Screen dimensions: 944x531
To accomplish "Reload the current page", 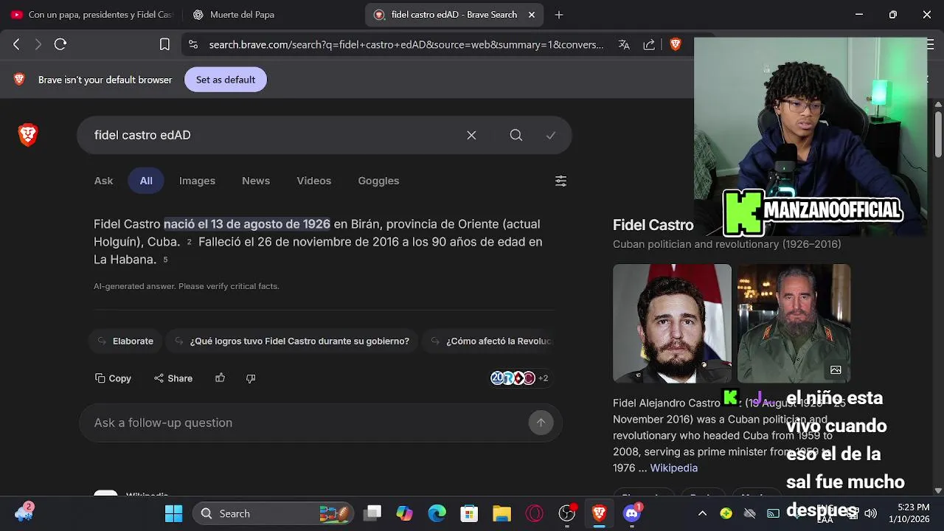I will (x=60, y=44).
